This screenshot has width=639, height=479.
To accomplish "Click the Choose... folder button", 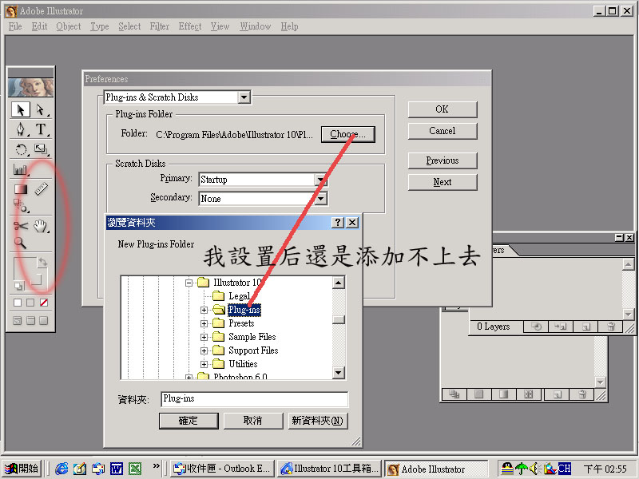I will tap(347, 134).
